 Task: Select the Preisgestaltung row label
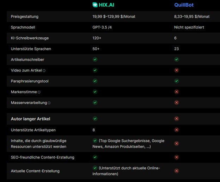pos(25,17)
